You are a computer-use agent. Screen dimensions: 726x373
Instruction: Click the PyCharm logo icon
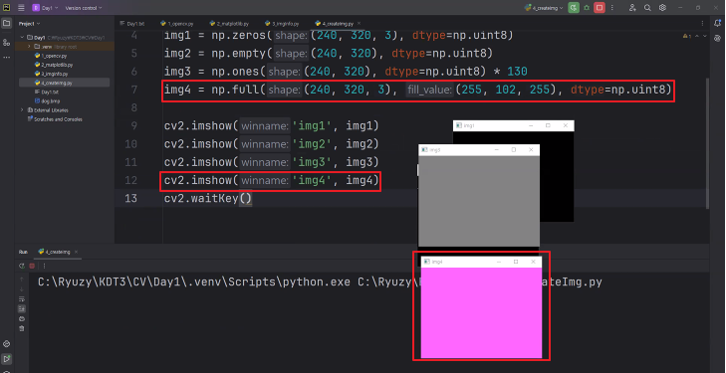click(x=7, y=7)
